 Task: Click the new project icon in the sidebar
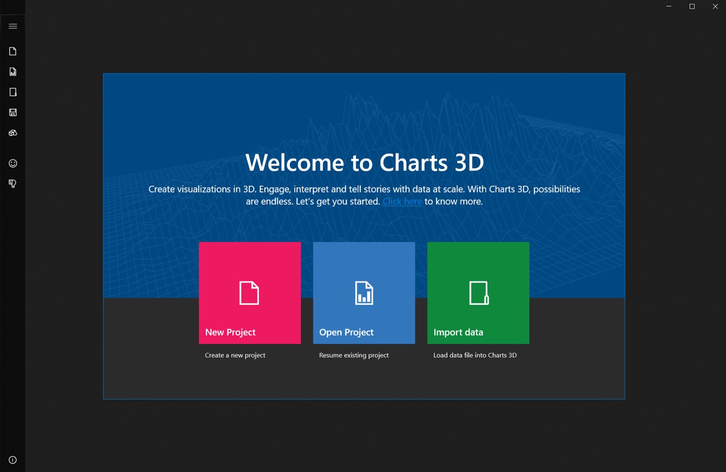13,52
